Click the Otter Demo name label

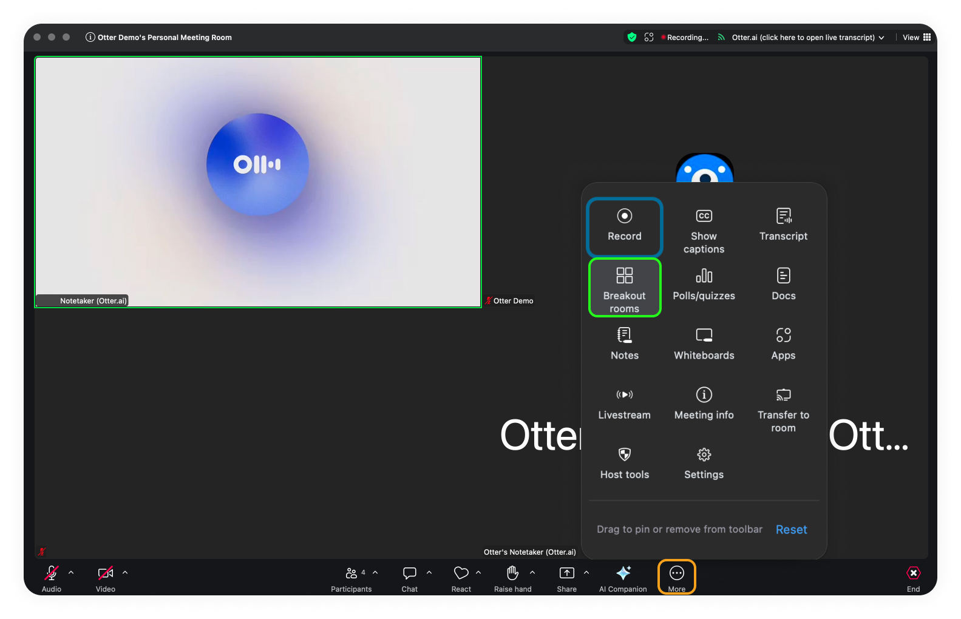(x=513, y=301)
